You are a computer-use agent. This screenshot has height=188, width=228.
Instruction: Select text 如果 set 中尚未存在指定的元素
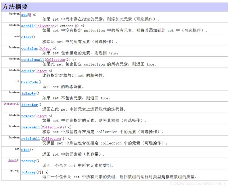[x=72, y=19]
